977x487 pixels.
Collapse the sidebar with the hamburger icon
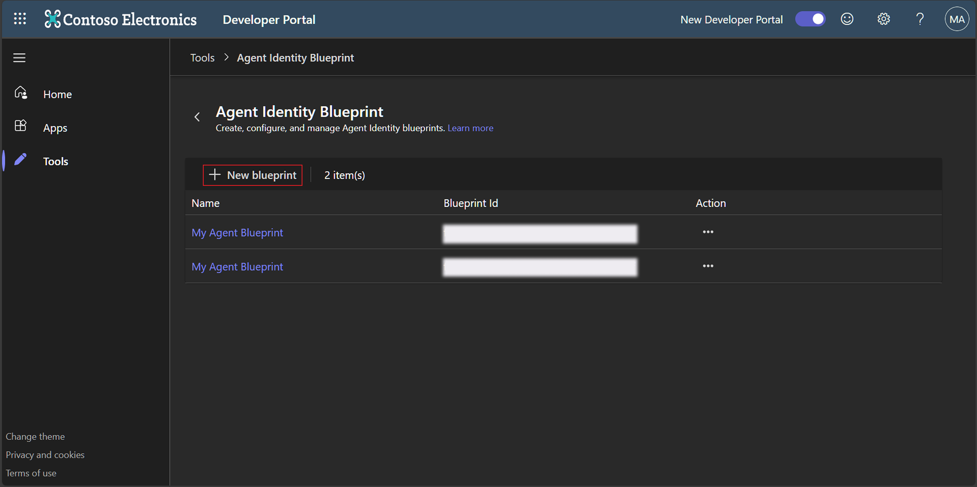(x=19, y=57)
